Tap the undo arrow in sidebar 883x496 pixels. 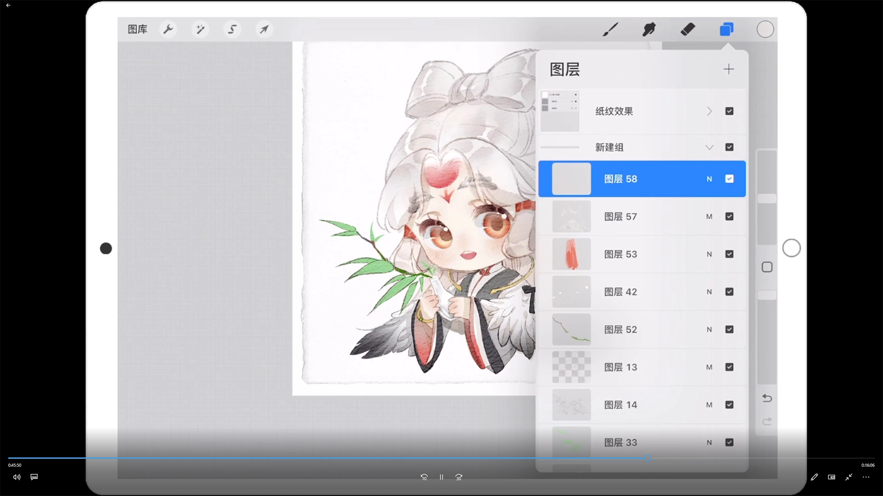point(767,398)
